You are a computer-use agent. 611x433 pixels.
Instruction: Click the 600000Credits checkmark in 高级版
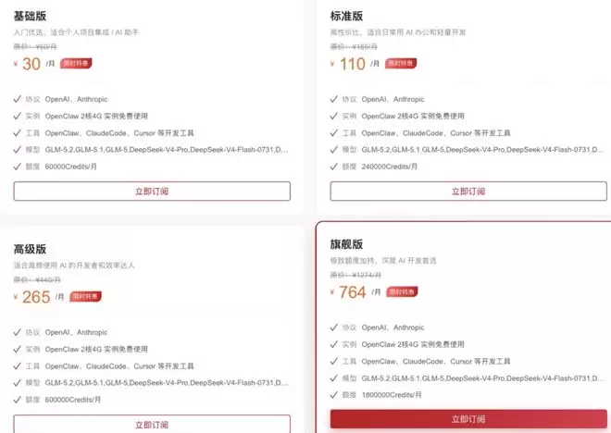pyautogui.click(x=18, y=400)
